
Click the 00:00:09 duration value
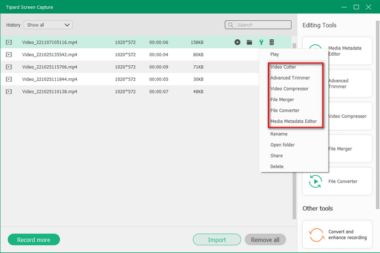pyautogui.click(x=159, y=67)
